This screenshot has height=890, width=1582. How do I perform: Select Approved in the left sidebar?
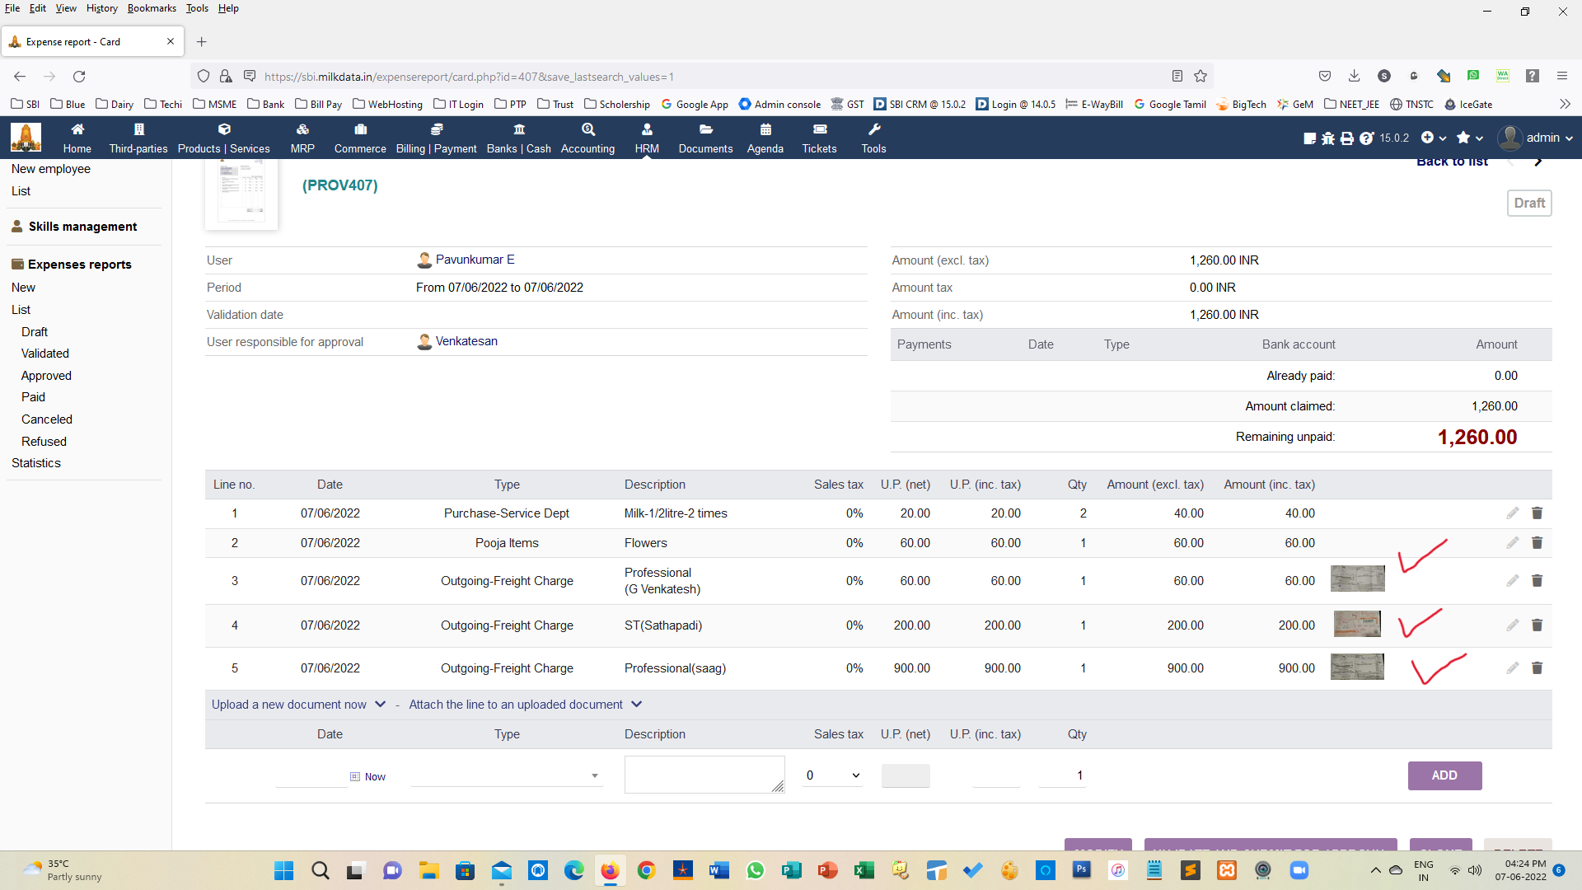tap(46, 376)
